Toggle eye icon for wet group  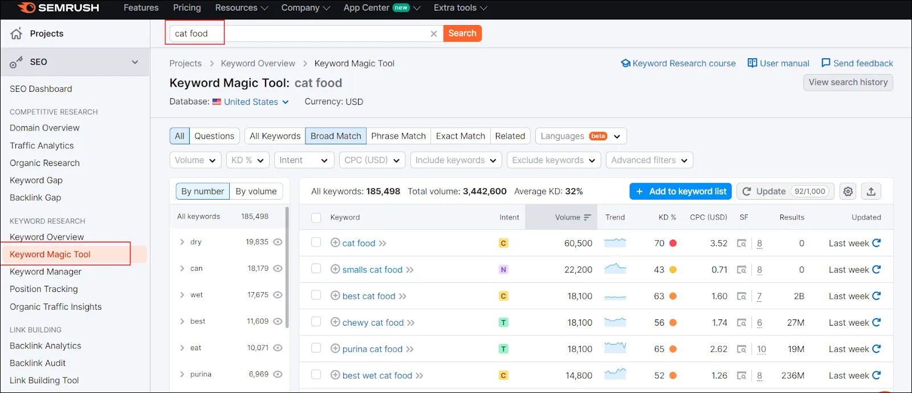tap(278, 295)
